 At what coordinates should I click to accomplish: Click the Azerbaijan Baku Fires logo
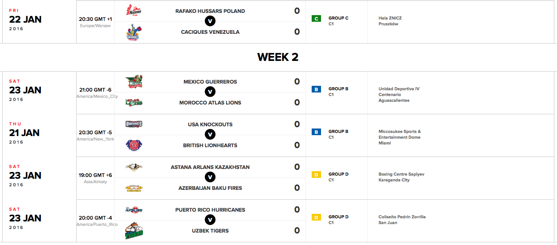coord(134,188)
